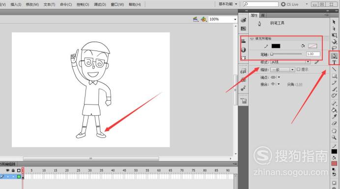
Task: Select the black arrow Selection tool
Action: 334,22
